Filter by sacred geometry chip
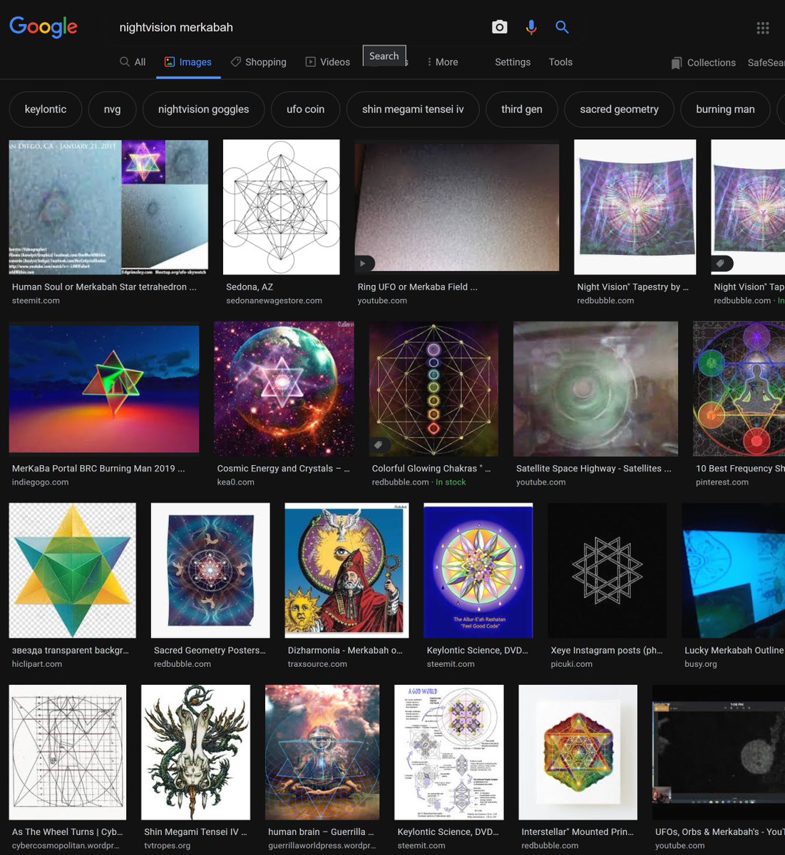785x855 pixels. [x=619, y=109]
